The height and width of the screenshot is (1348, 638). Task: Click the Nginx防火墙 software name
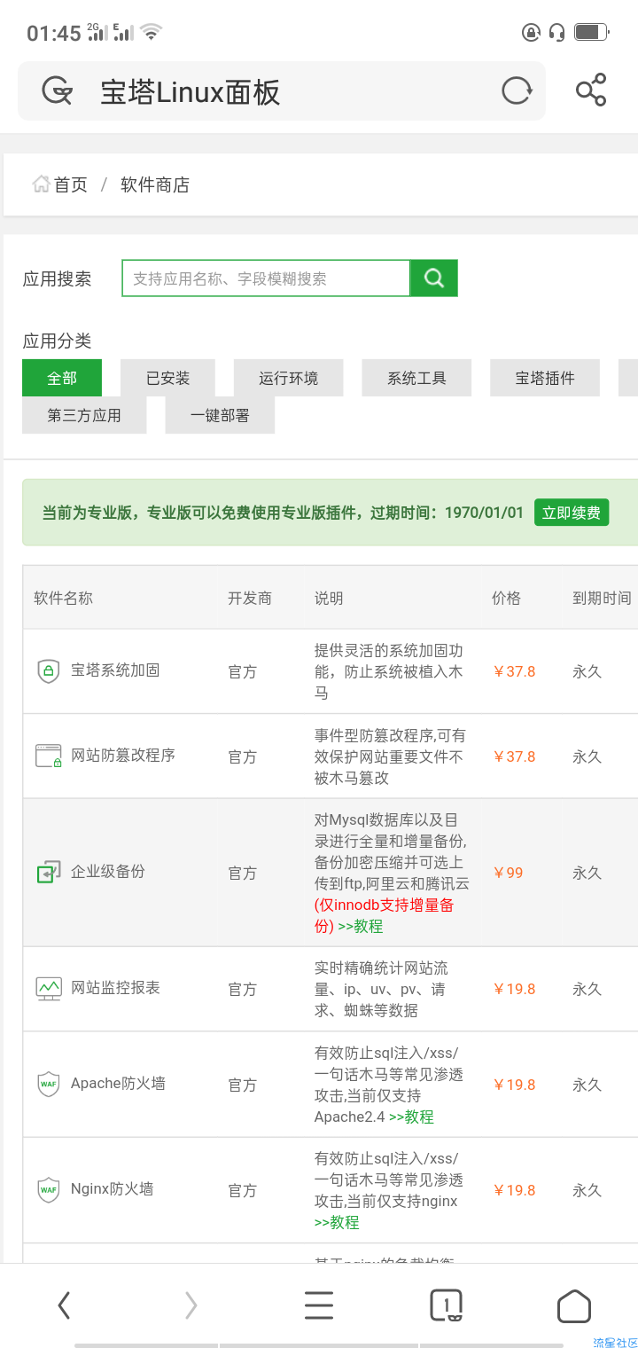pos(113,1189)
